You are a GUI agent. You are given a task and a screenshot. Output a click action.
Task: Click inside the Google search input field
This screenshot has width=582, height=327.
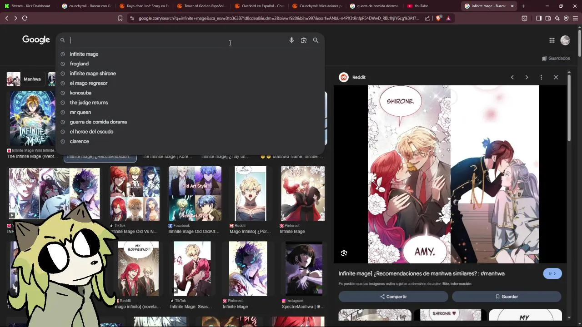[x=177, y=40]
